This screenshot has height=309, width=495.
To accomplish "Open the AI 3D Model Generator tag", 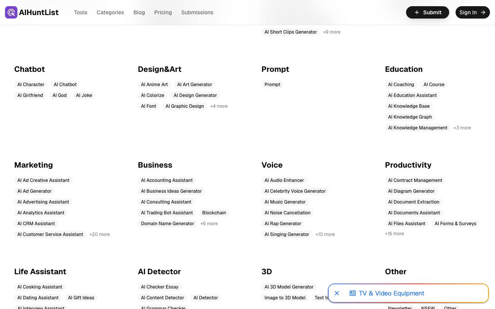I will 289,287.
